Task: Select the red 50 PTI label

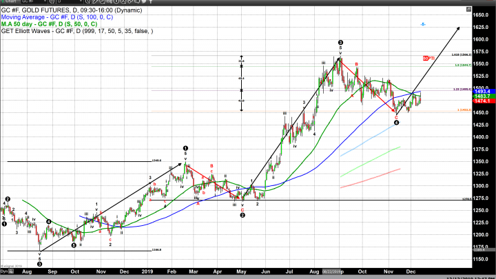Action: [427, 58]
